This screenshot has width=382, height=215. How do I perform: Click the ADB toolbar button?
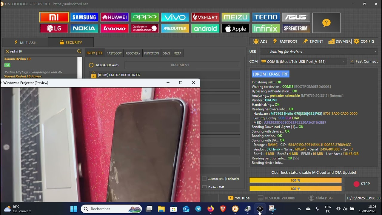[260, 42]
